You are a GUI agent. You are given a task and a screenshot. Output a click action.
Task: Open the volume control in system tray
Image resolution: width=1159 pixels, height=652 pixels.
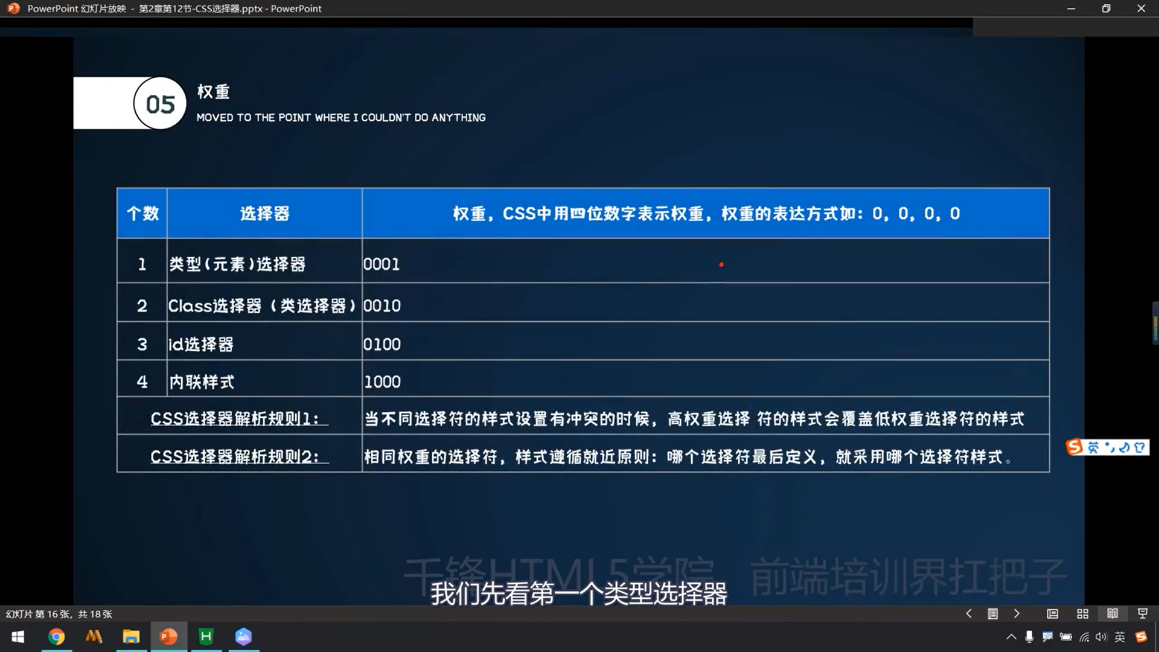point(1102,637)
